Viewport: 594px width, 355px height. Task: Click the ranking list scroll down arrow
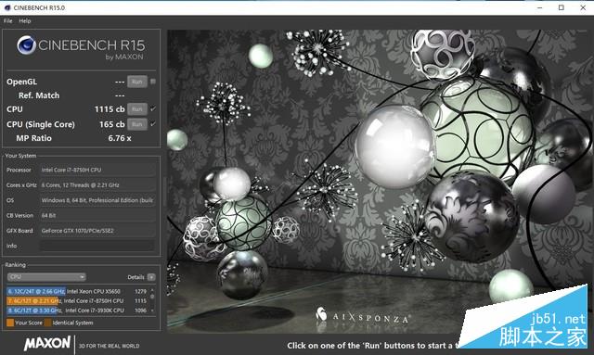(152, 311)
